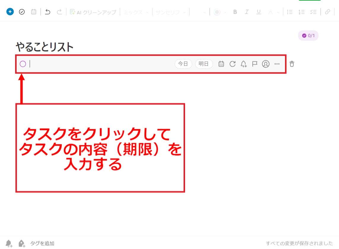Click the undo arrow icon
Image resolution: width=339 pixels, height=249 pixels.
[47, 12]
